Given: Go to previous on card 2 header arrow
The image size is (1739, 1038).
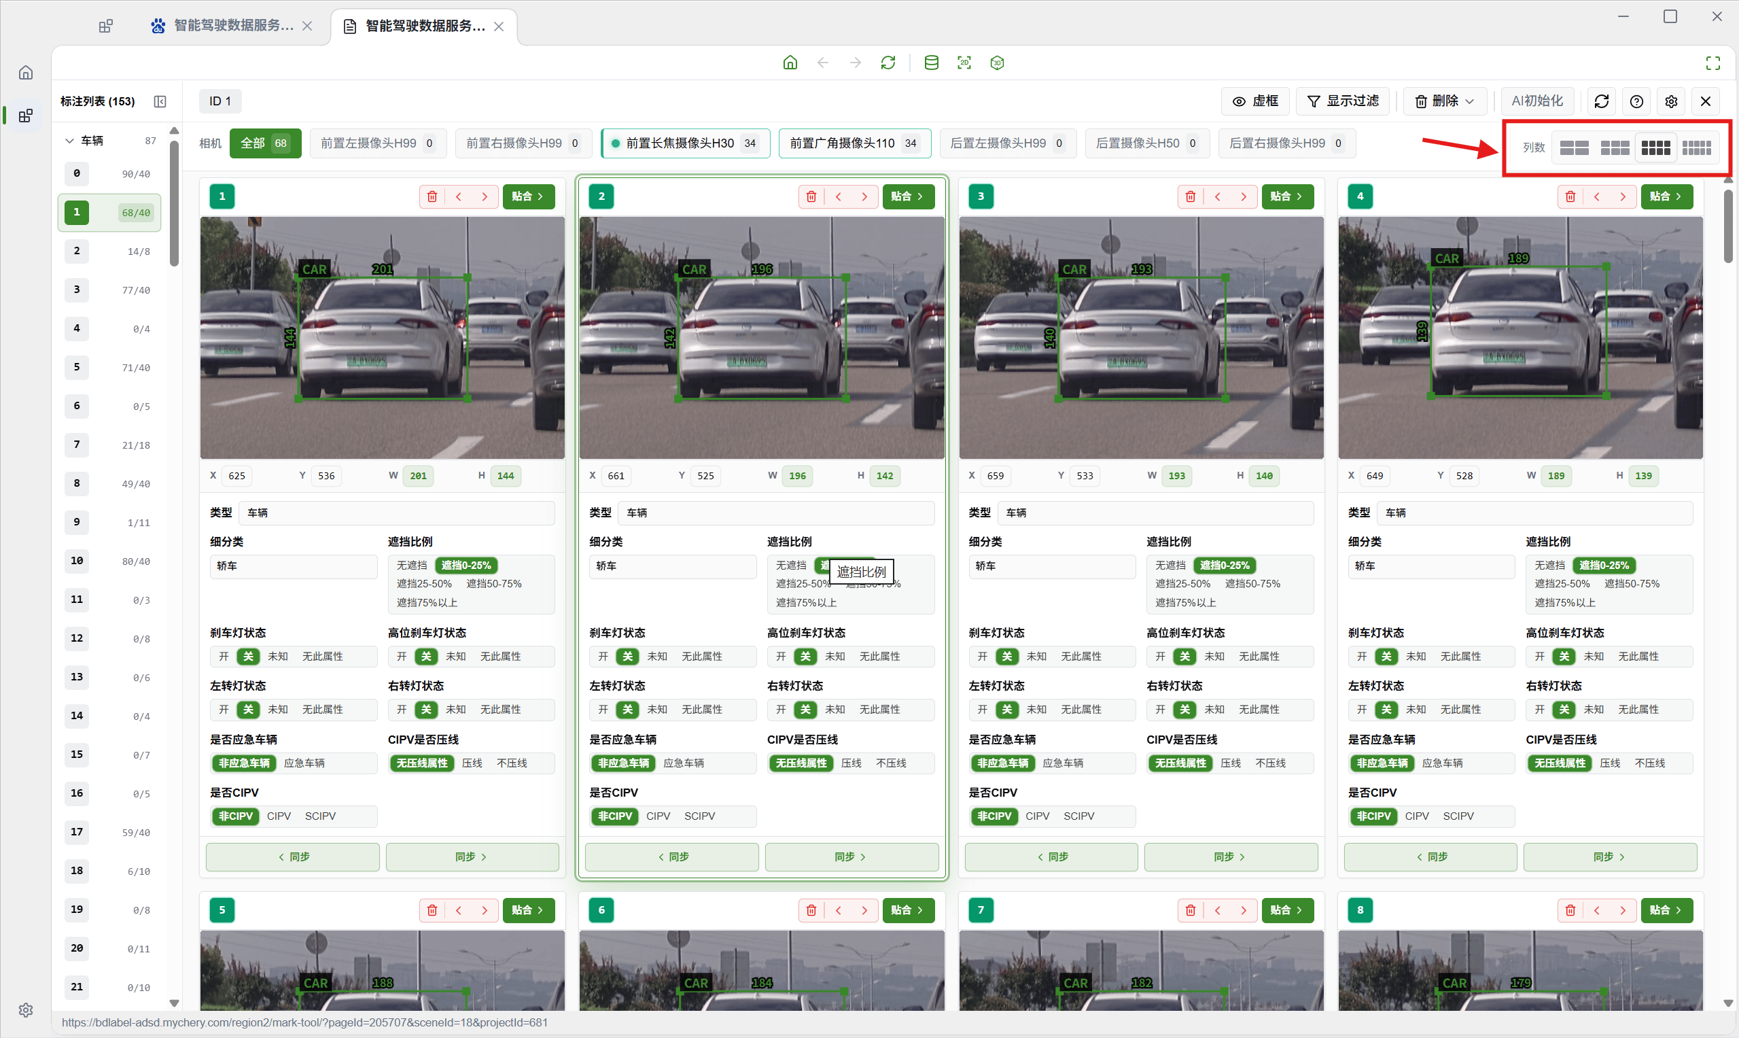Looking at the screenshot, I should point(838,196).
